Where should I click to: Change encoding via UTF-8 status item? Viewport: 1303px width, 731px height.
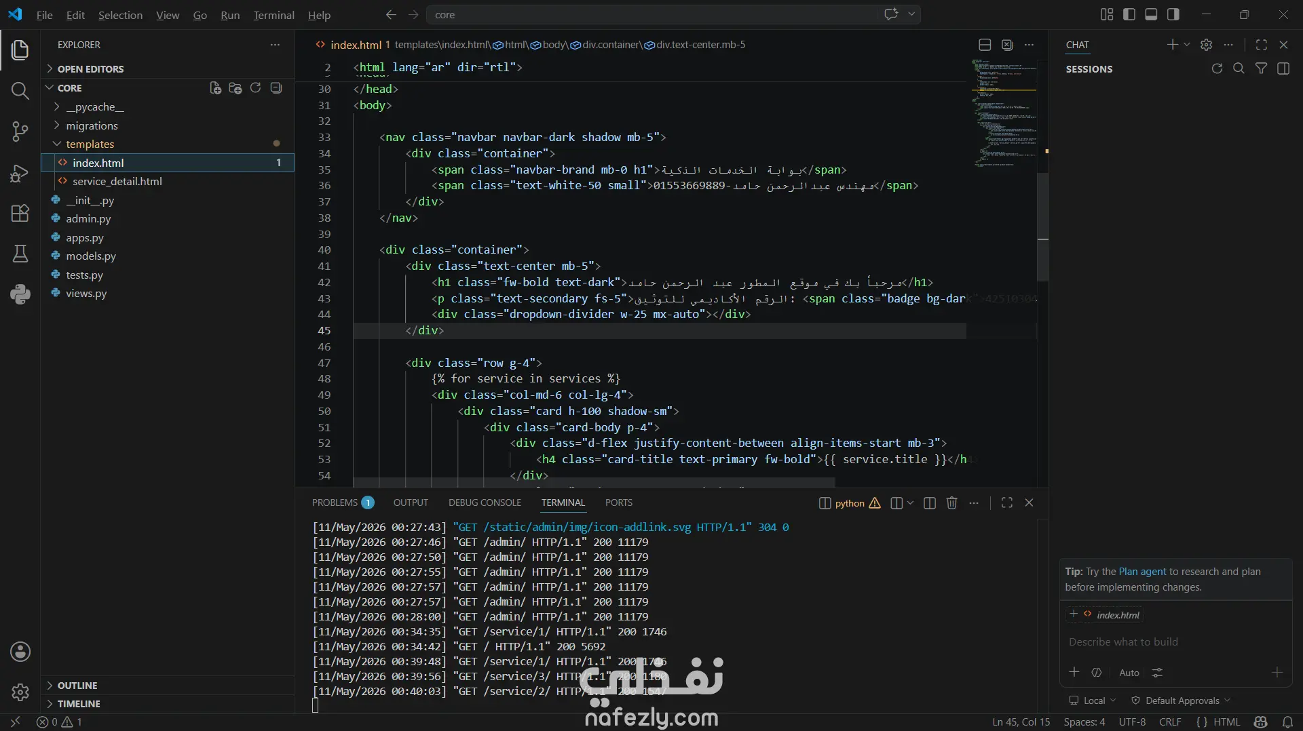click(1132, 722)
